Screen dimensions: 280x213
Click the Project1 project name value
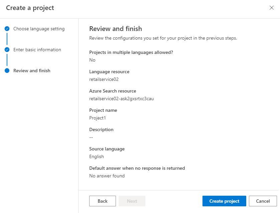coord(98,118)
